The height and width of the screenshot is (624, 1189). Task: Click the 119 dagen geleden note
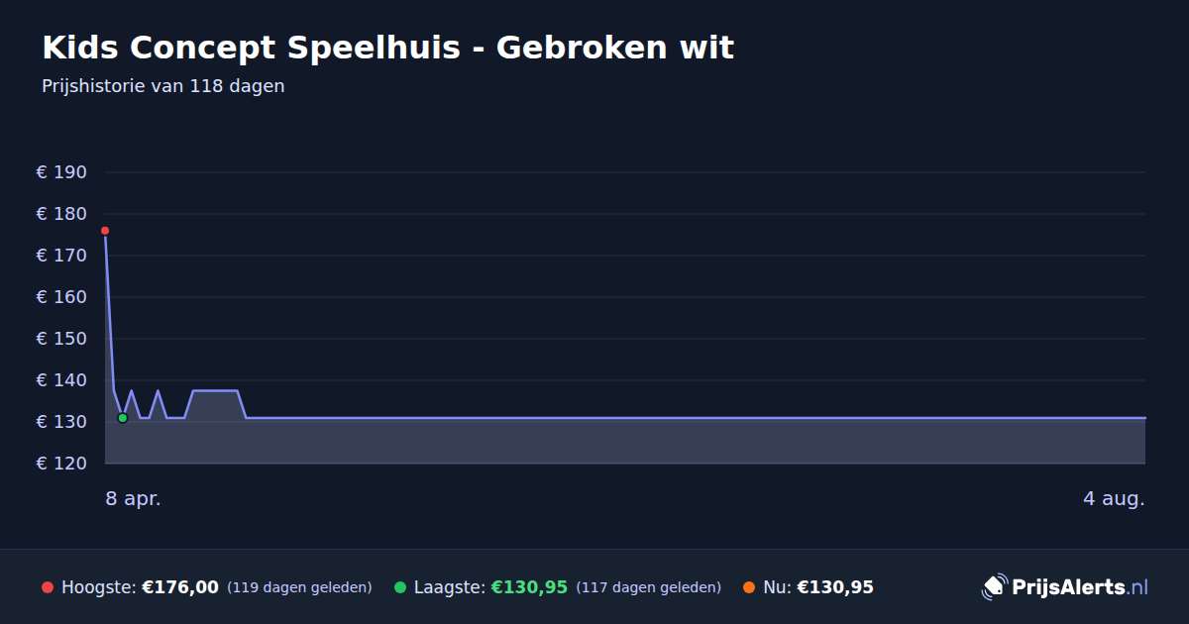(x=299, y=587)
